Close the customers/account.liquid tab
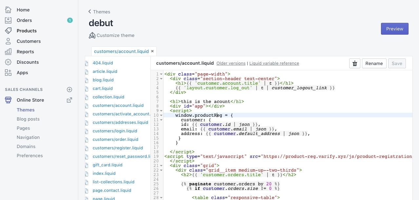 [x=152, y=51]
